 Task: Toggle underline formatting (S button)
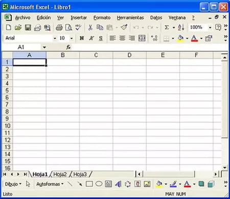101,38
